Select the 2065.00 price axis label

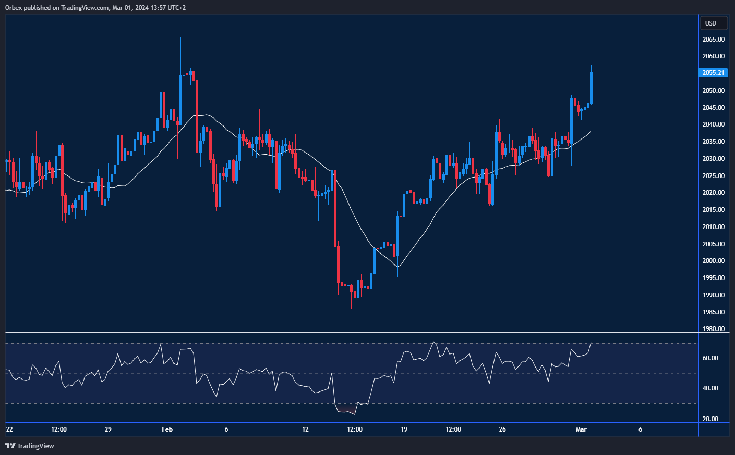(x=713, y=40)
